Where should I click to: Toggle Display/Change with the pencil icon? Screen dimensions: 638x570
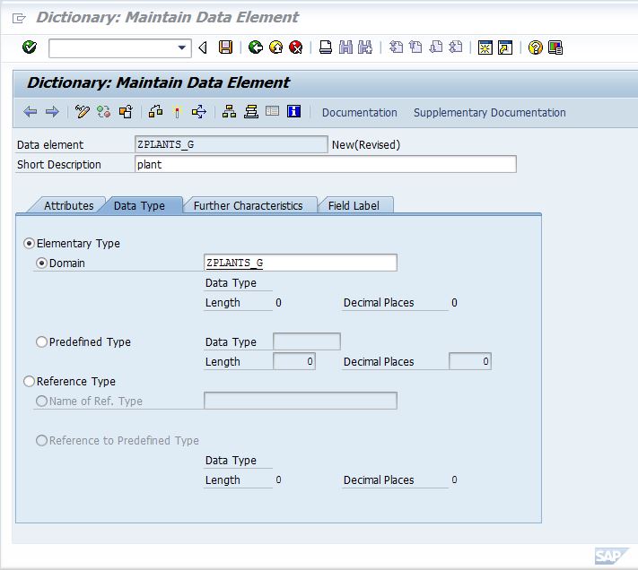click(x=82, y=112)
